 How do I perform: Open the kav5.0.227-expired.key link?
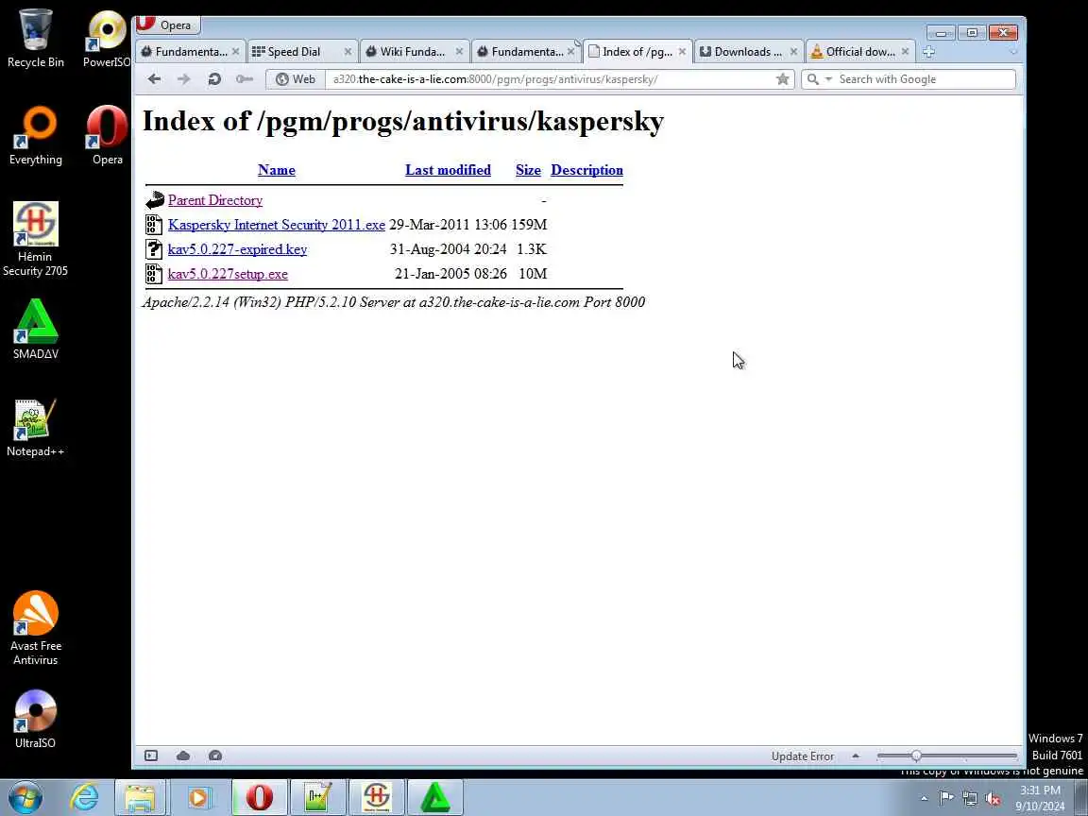click(237, 249)
